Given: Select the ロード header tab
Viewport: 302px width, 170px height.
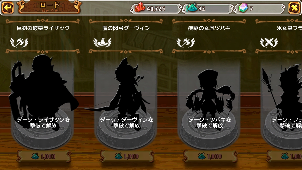Looking at the screenshot, I should click(49, 7).
